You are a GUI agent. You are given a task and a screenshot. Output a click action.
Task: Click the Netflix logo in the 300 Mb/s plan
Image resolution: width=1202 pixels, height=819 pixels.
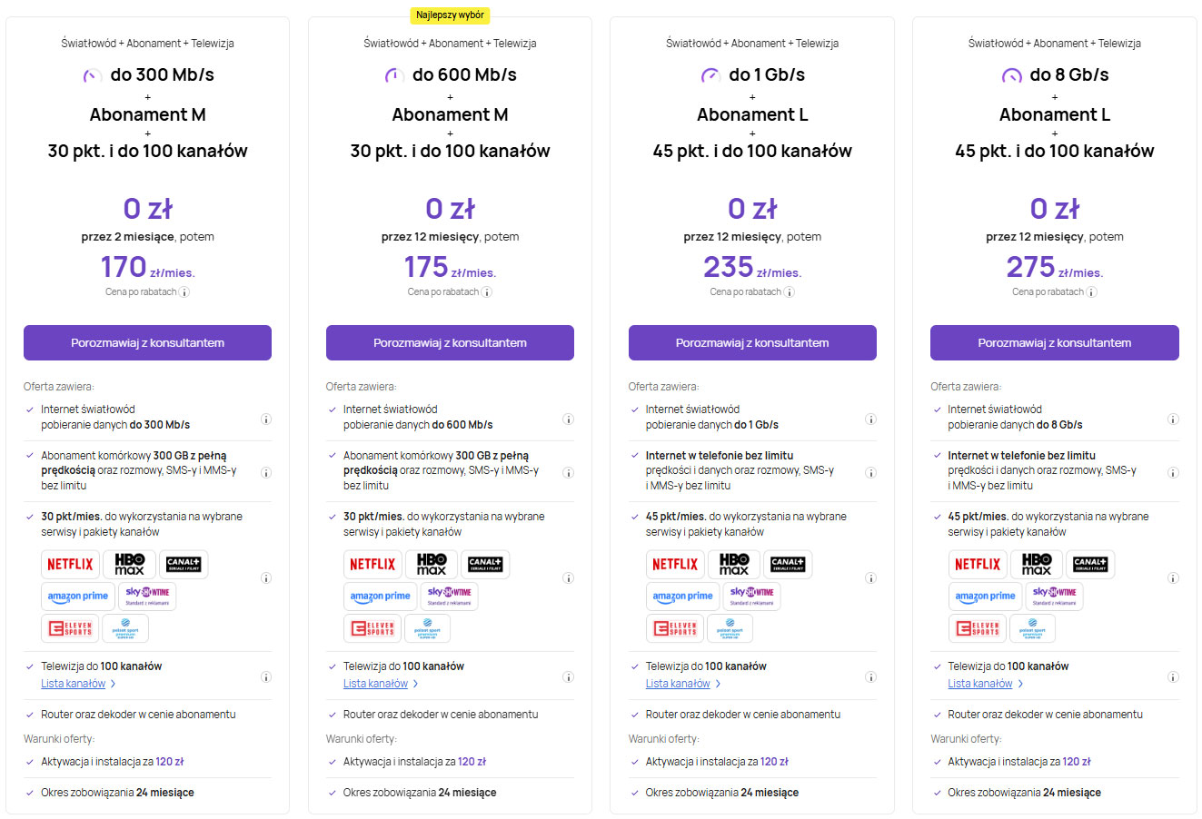(x=70, y=564)
